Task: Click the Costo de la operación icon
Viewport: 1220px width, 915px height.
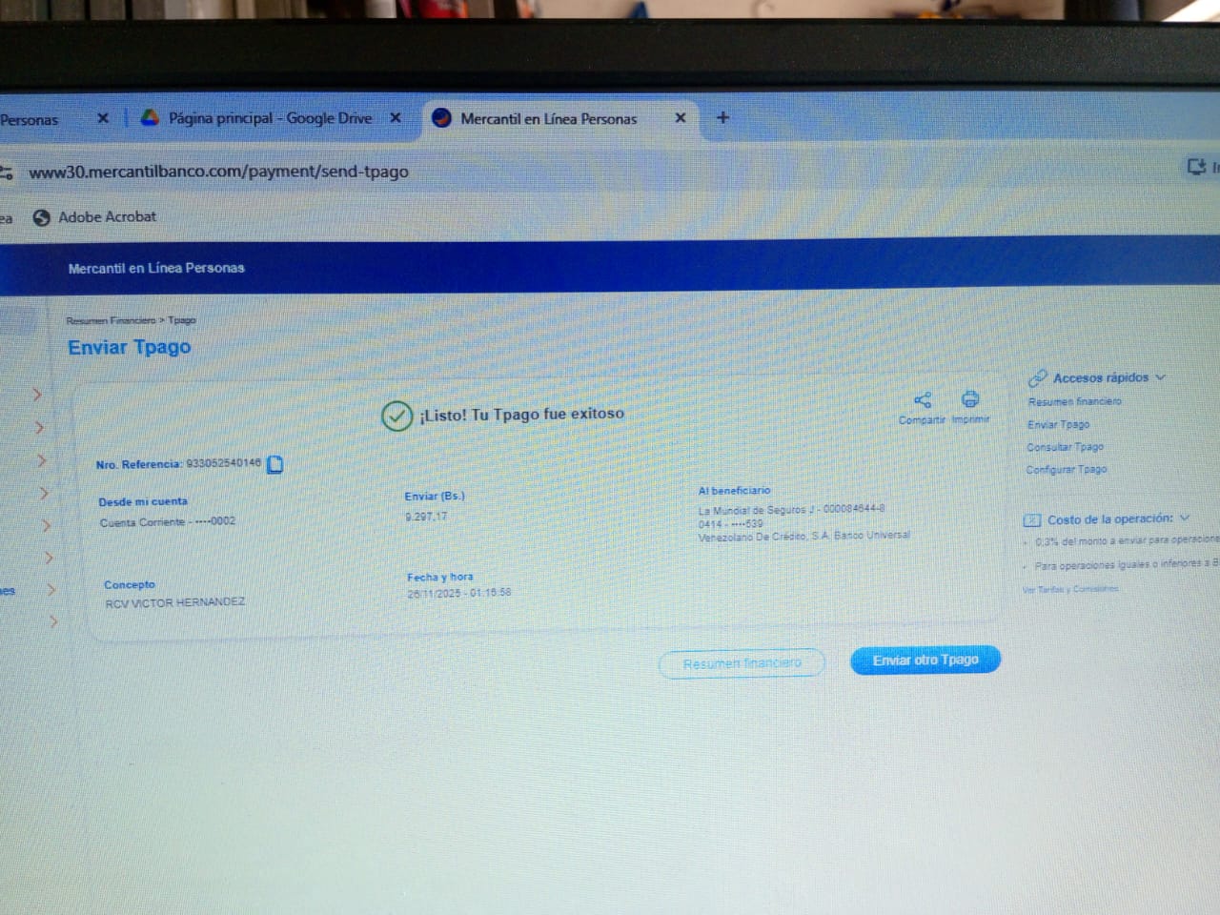Action: pyautogui.click(x=1031, y=520)
